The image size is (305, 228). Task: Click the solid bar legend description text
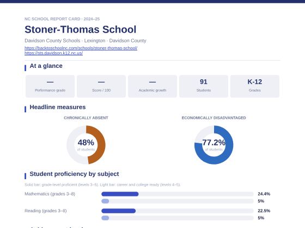(x=102, y=185)
